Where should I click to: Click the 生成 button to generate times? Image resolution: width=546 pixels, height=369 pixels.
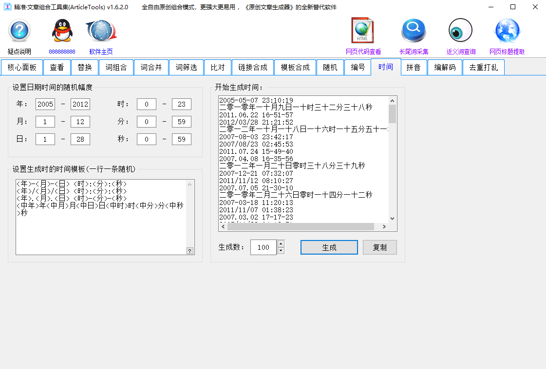pos(329,247)
